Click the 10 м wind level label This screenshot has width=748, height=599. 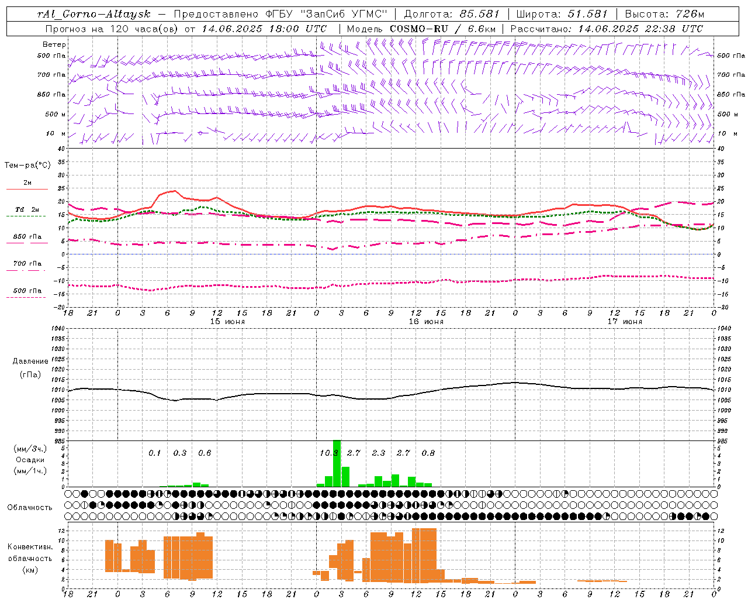pyautogui.click(x=56, y=133)
